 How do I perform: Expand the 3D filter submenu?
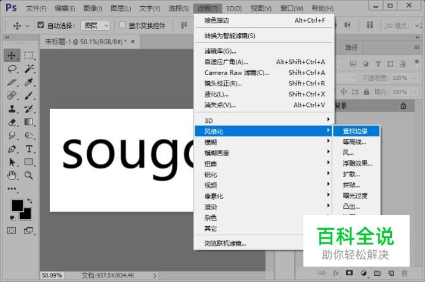coord(265,120)
